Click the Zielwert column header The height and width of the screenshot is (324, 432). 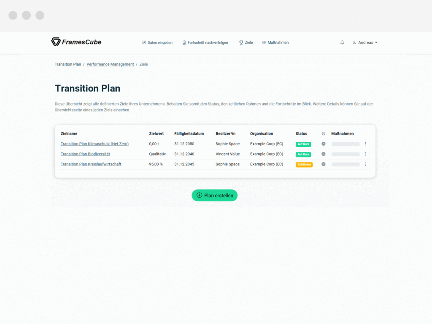tap(156, 134)
